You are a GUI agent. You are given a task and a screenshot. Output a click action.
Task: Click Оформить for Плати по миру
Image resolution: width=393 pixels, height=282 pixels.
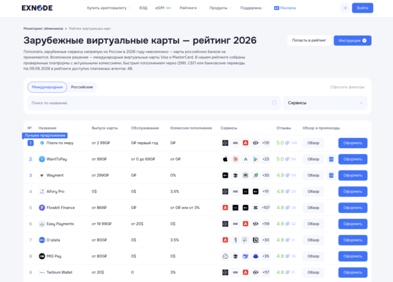[353, 143]
